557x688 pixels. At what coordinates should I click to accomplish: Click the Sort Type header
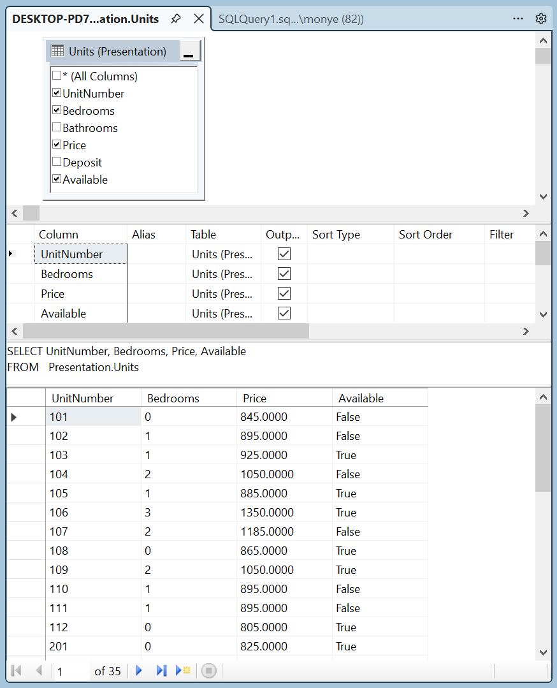[x=351, y=235]
